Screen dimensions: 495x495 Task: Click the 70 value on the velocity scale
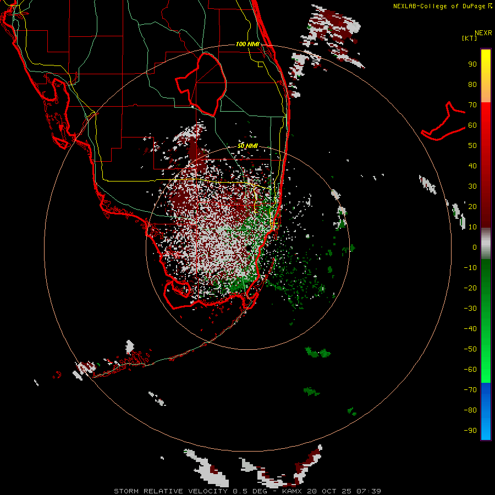[x=472, y=105]
